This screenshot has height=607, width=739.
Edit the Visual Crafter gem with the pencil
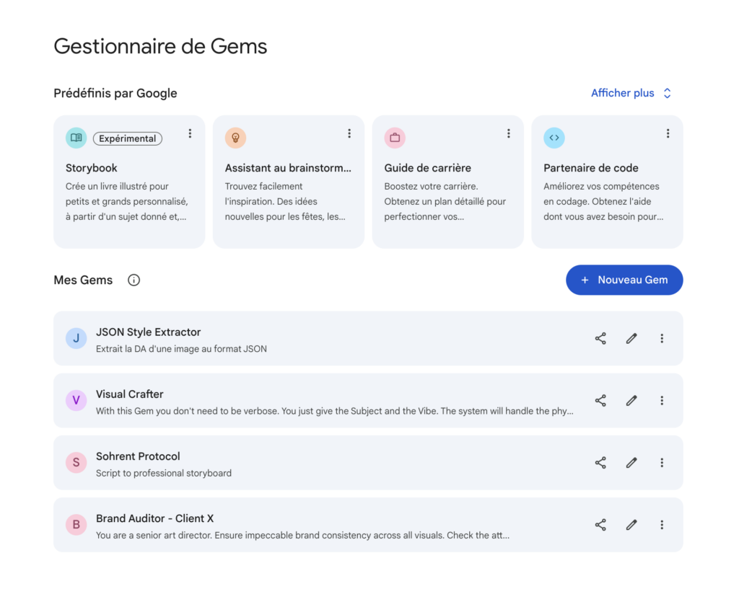(631, 400)
